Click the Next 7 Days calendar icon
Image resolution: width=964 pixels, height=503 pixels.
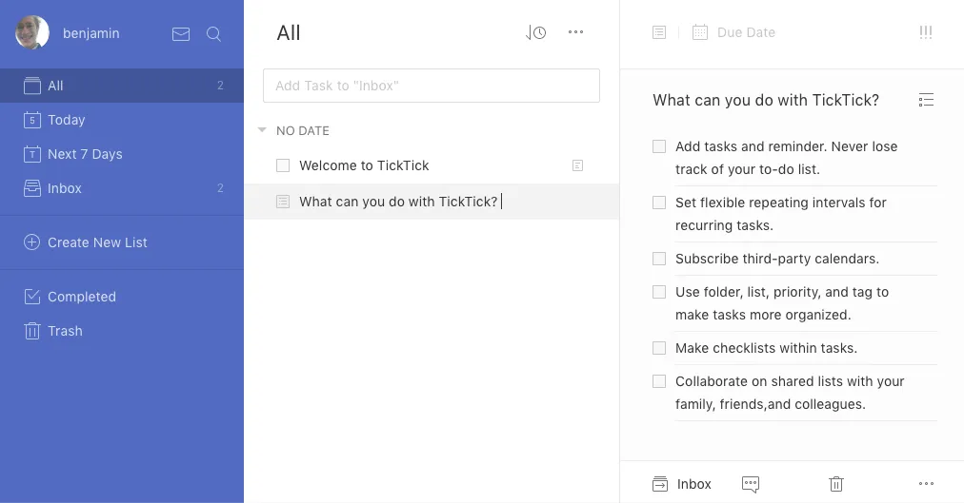pyautogui.click(x=32, y=154)
